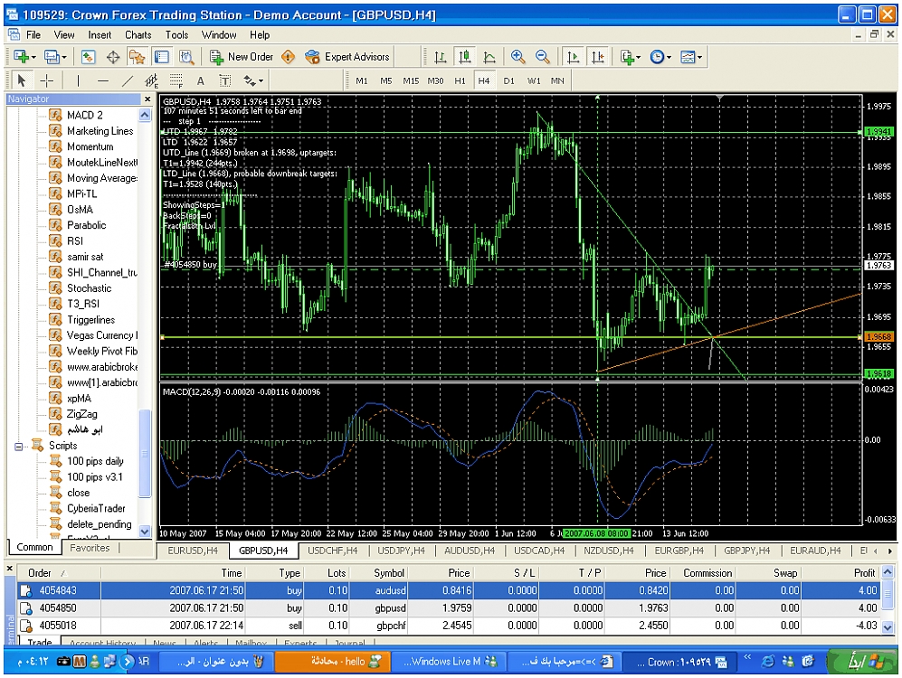This screenshot has height=678, width=902.
Task: Switch to the USDCHF,H4 chart tab
Action: pos(331,550)
